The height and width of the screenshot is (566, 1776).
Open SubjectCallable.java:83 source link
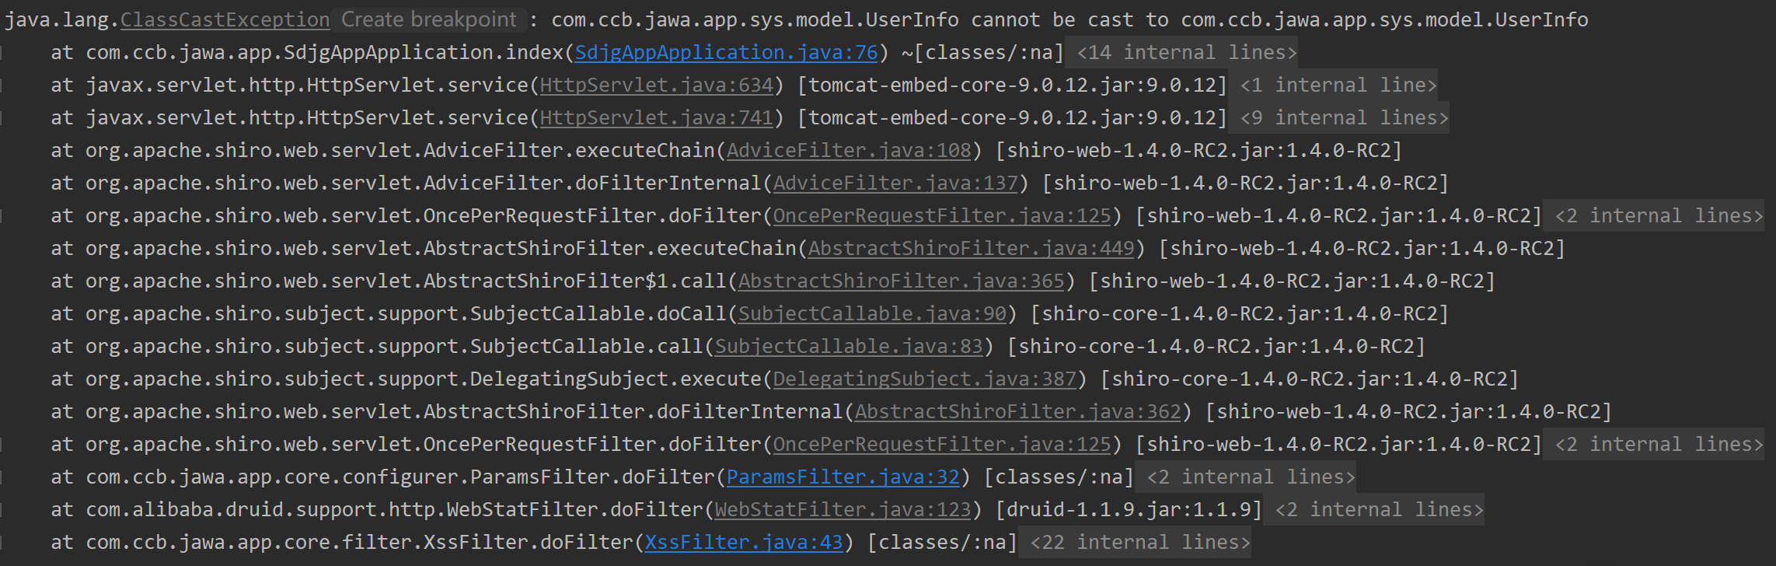click(849, 346)
